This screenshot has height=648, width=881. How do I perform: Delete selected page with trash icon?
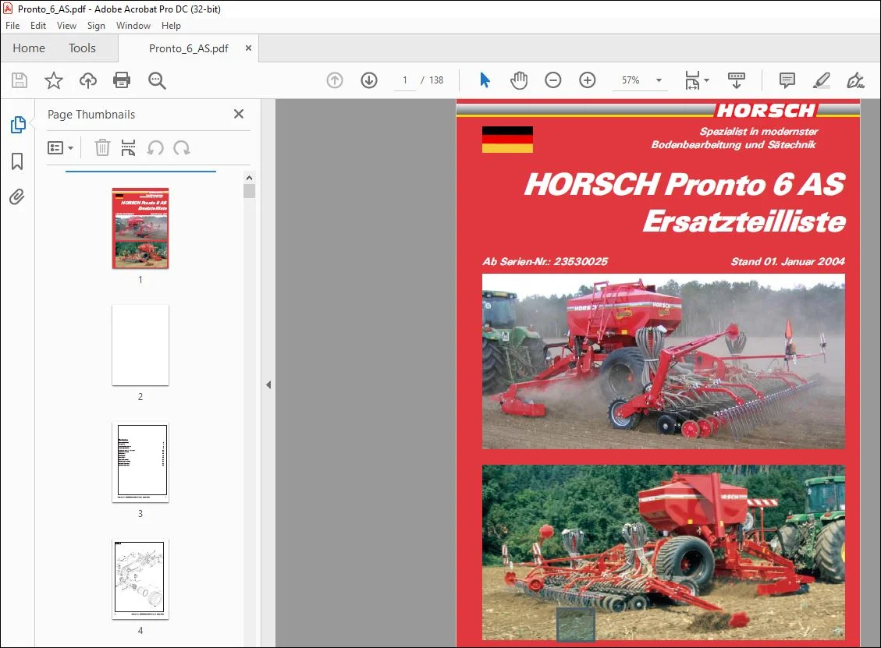[102, 147]
